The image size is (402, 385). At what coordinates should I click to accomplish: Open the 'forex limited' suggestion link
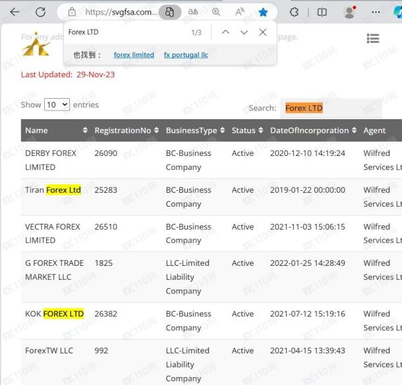[x=134, y=55]
